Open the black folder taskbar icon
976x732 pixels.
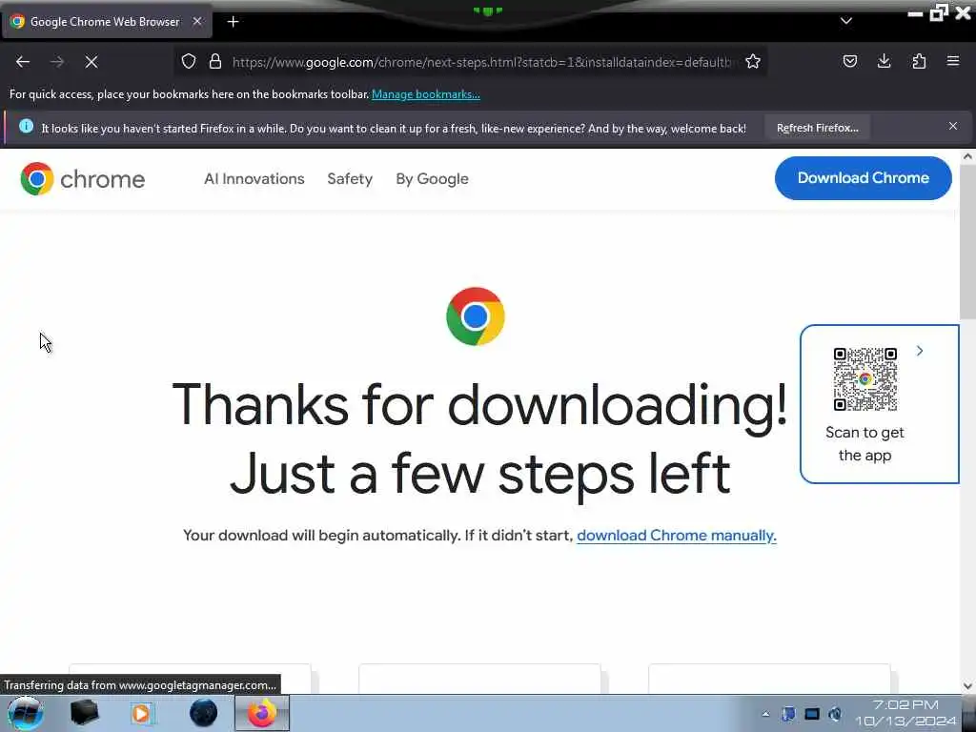coord(84,713)
